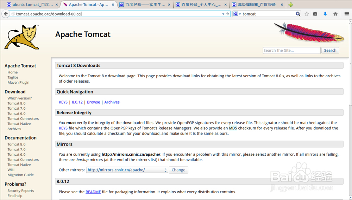Jump to 8.0.12 in Quick Navigation
The image size is (352, 200).
(x=77, y=102)
